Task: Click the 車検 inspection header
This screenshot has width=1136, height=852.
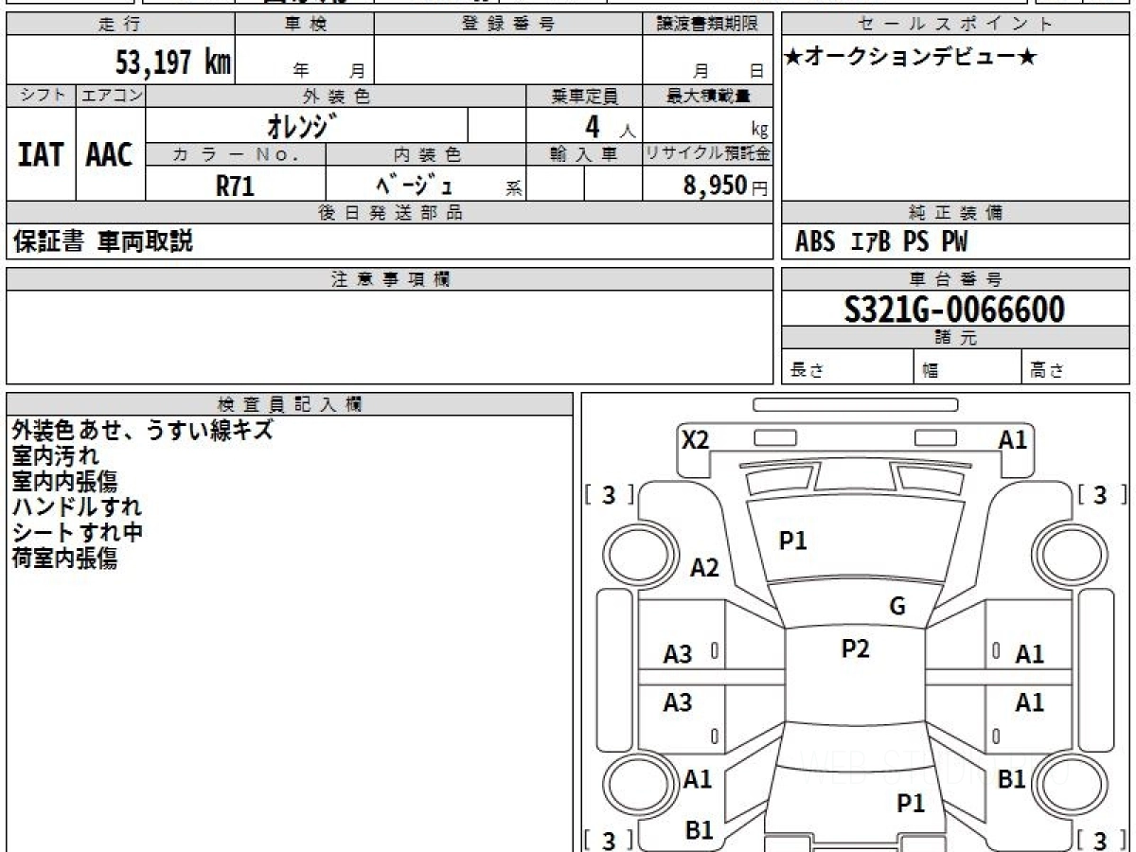Action: (305, 25)
